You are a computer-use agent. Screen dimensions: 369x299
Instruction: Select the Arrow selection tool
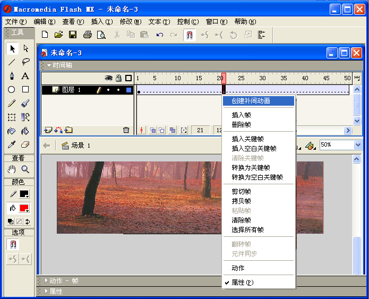click(x=12, y=48)
